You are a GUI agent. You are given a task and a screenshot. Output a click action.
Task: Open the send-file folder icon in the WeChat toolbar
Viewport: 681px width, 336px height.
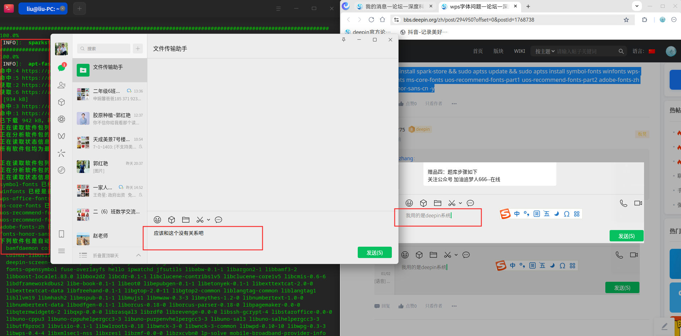[186, 220]
